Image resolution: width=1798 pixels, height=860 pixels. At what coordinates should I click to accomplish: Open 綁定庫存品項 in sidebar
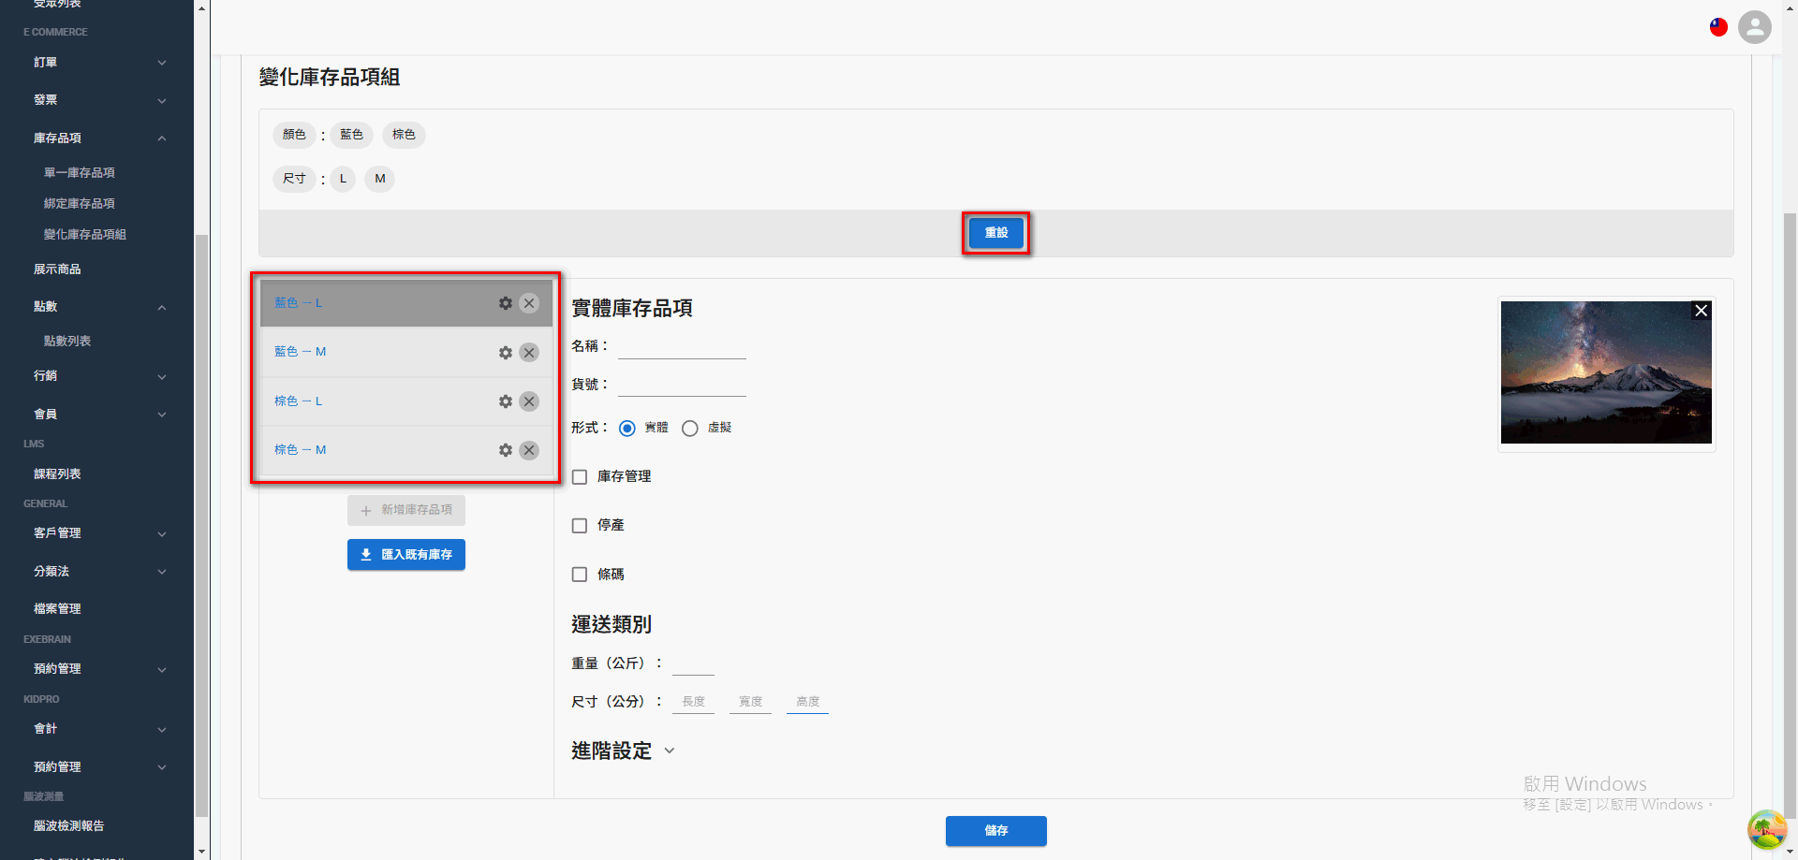[x=80, y=204]
